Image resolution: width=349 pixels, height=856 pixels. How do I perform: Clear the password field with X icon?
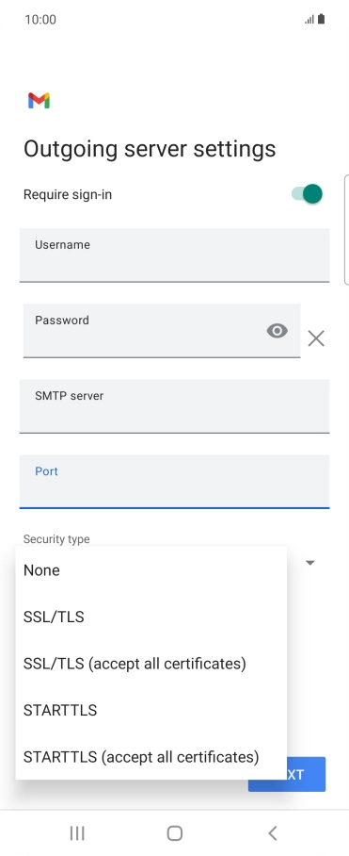click(x=316, y=338)
